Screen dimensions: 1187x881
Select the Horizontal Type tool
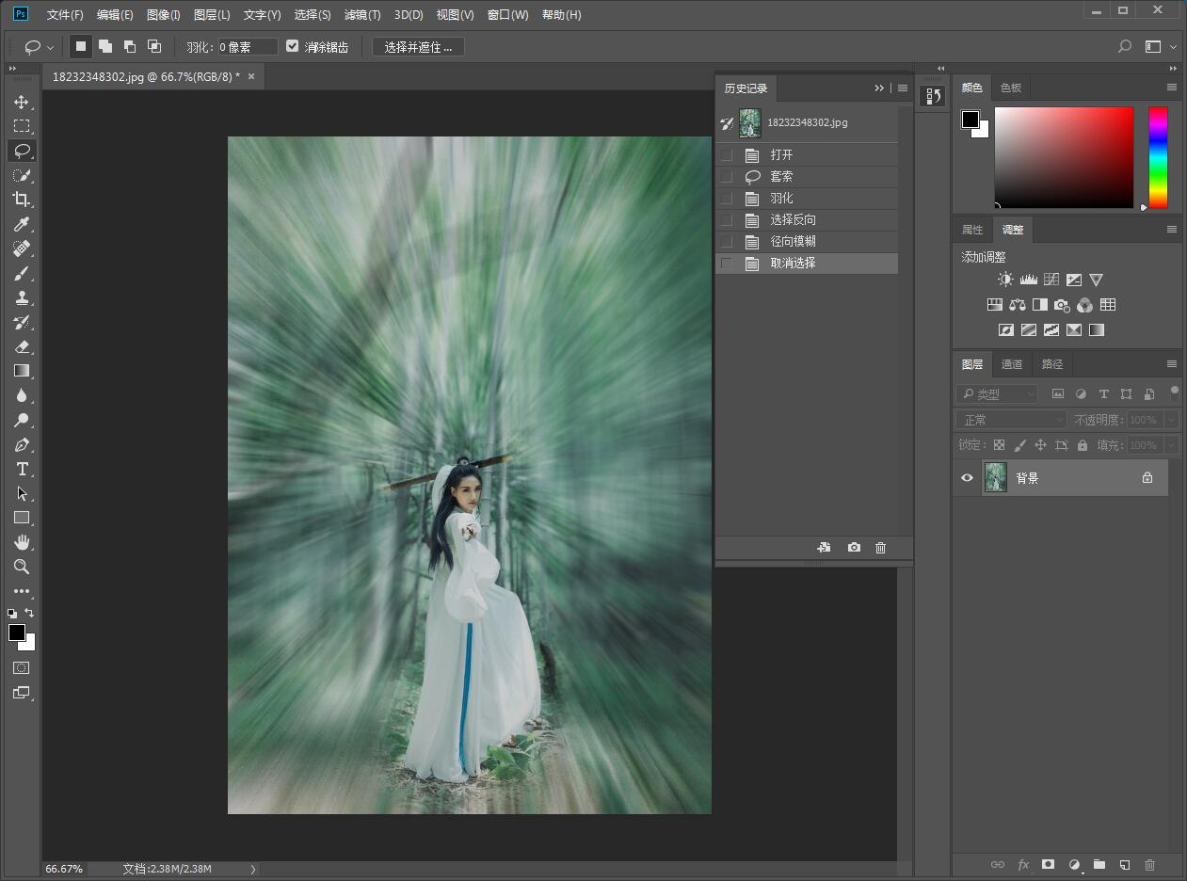[22, 469]
